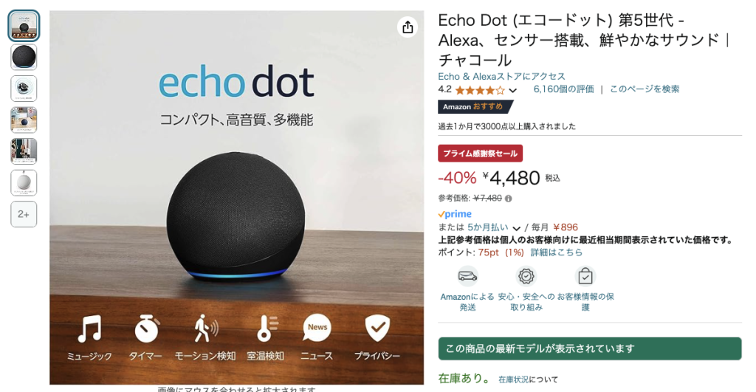Image resolution: width=756 pixels, height=392 pixels.
Task: Select the third top-view thumbnail
Action: (24, 89)
